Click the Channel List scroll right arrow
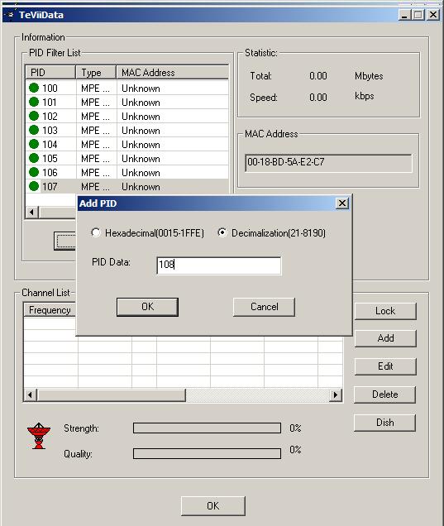The width and height of the screenshot is (444, 526). coord(336,394)
